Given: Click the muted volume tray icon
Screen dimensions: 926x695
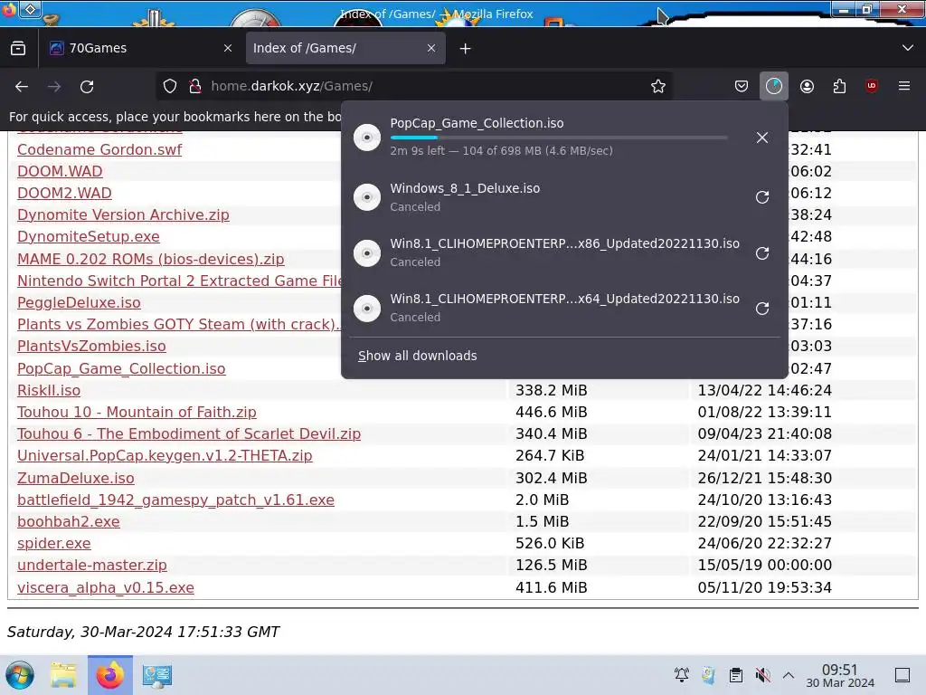Looking at the screenshot, I should tap(762, 675).
